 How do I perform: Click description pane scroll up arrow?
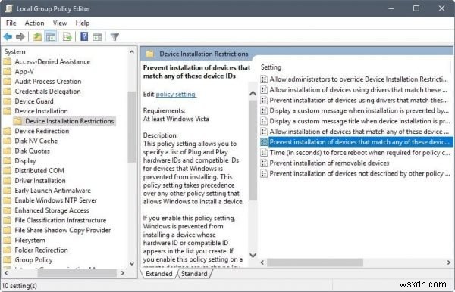pos(253,93)
